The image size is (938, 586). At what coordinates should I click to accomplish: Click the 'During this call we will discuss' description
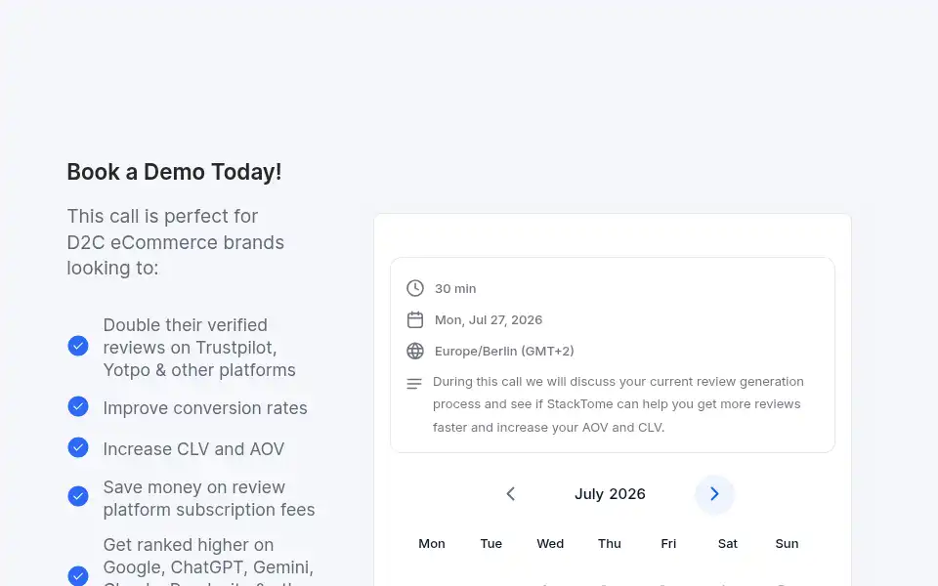click(618, 404)
